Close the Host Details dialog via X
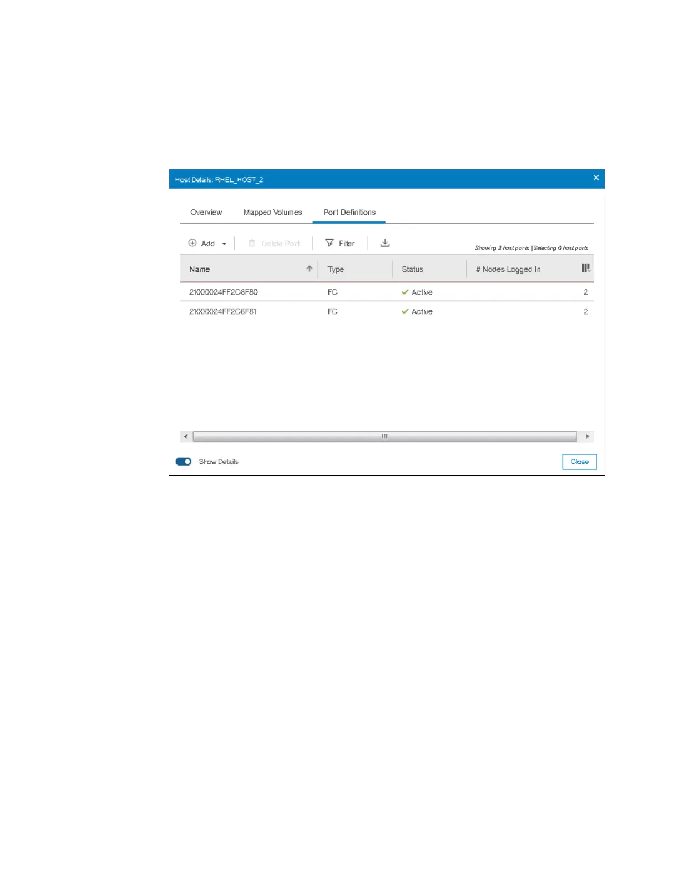 (x=596, y=178)
